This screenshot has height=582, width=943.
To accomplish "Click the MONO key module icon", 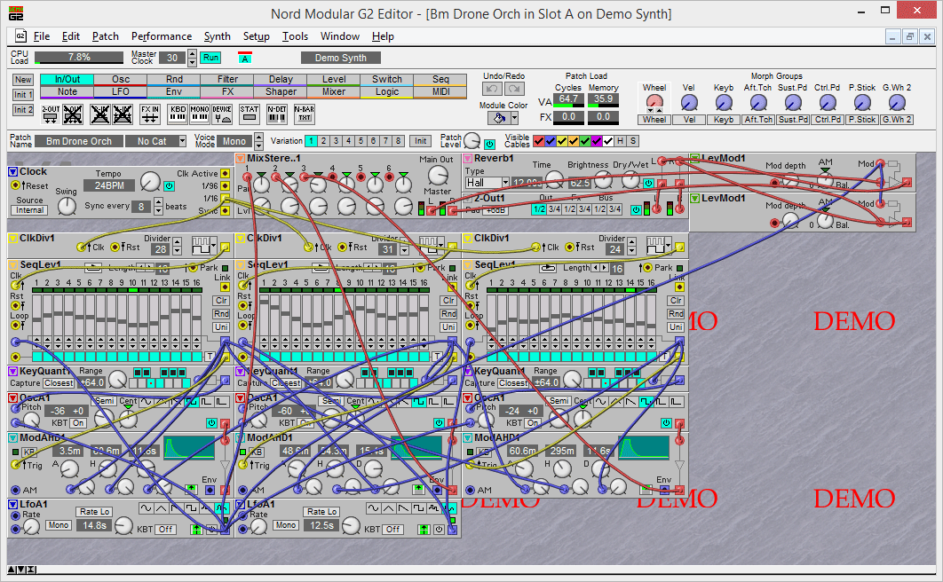I will (x=200, y=114).
